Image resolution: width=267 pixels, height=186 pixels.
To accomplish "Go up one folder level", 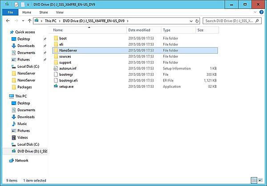I will [x=29, y=21].
